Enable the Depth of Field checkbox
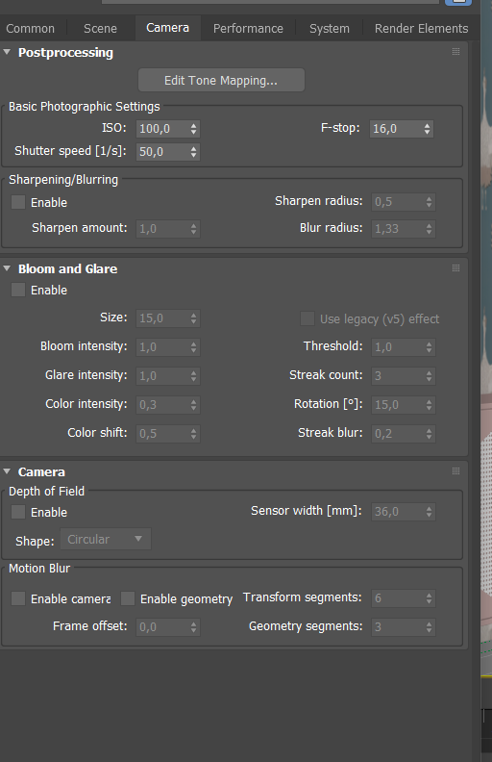Image resolution: width=492 pixels, height=762 pixels. click(x=18, y=512)
